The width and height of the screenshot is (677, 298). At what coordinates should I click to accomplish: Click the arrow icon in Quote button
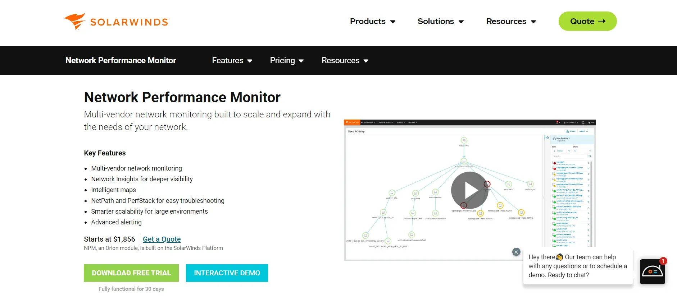tap(602, 22)
